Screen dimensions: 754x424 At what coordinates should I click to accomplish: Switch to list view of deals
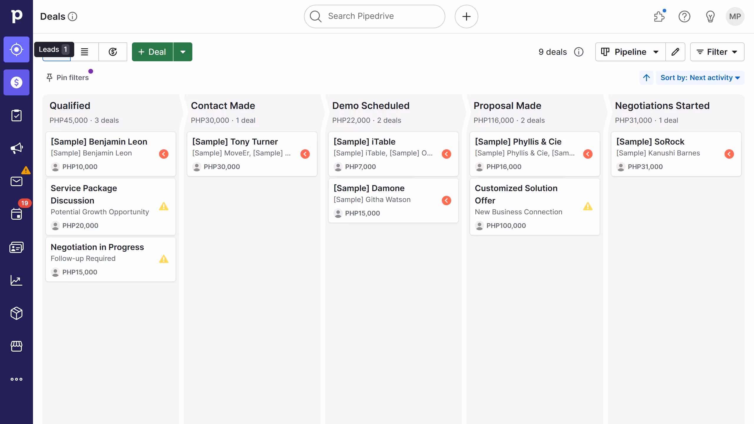point(85,52)
